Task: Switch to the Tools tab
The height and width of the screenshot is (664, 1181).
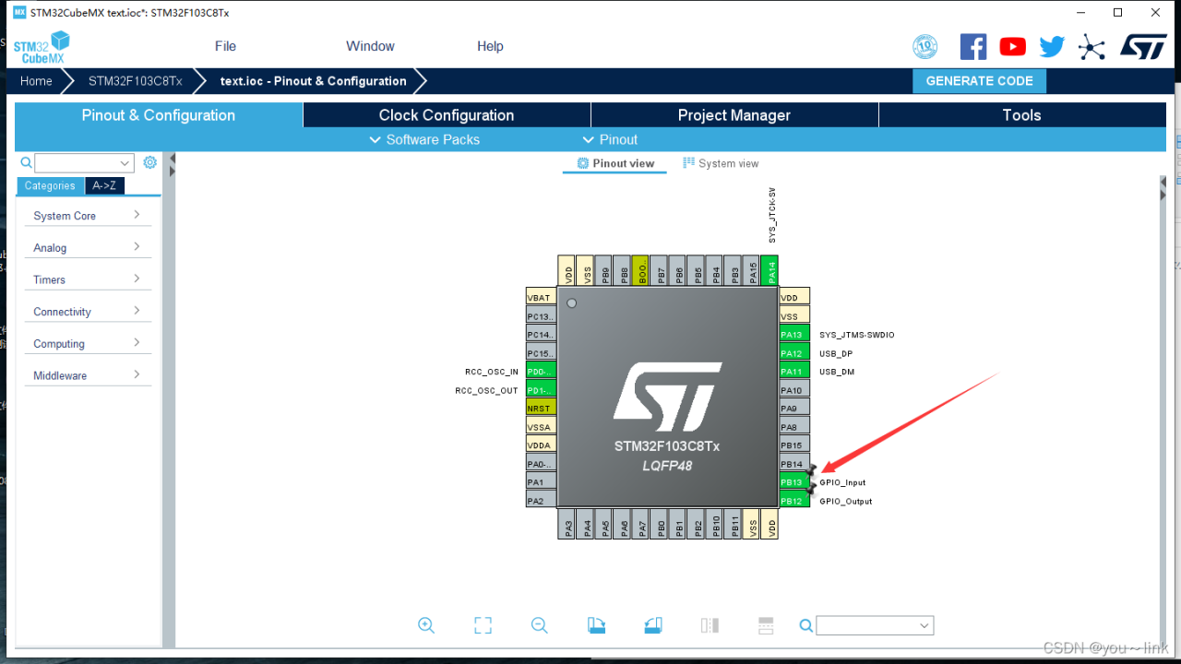Action: point(1022,115)
